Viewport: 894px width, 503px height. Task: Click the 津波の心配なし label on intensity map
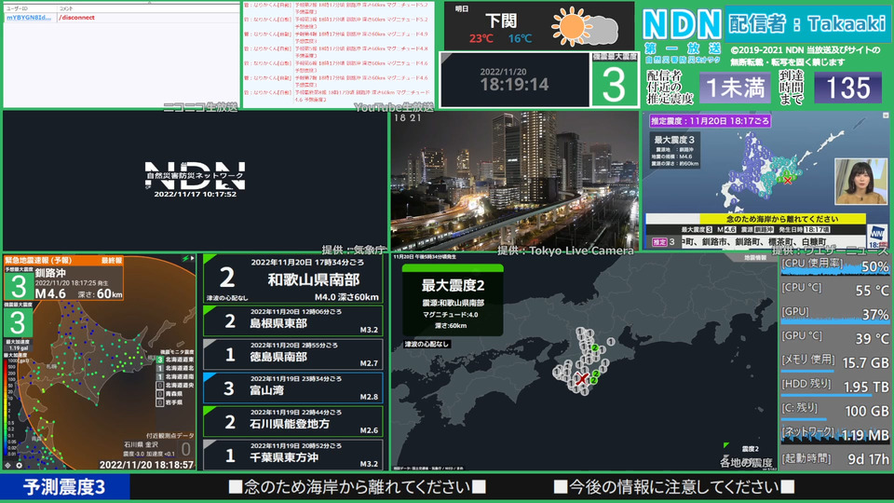pyautogui.click(x=427, y=344)
